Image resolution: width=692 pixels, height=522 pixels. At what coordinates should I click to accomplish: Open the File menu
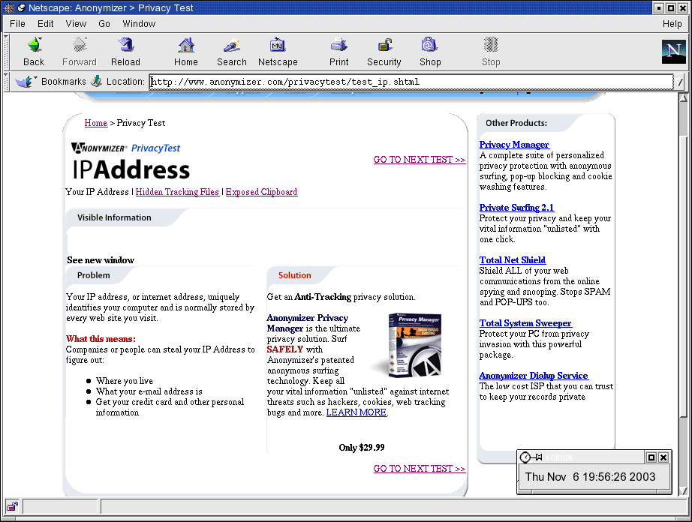click(x=18, y=24)
